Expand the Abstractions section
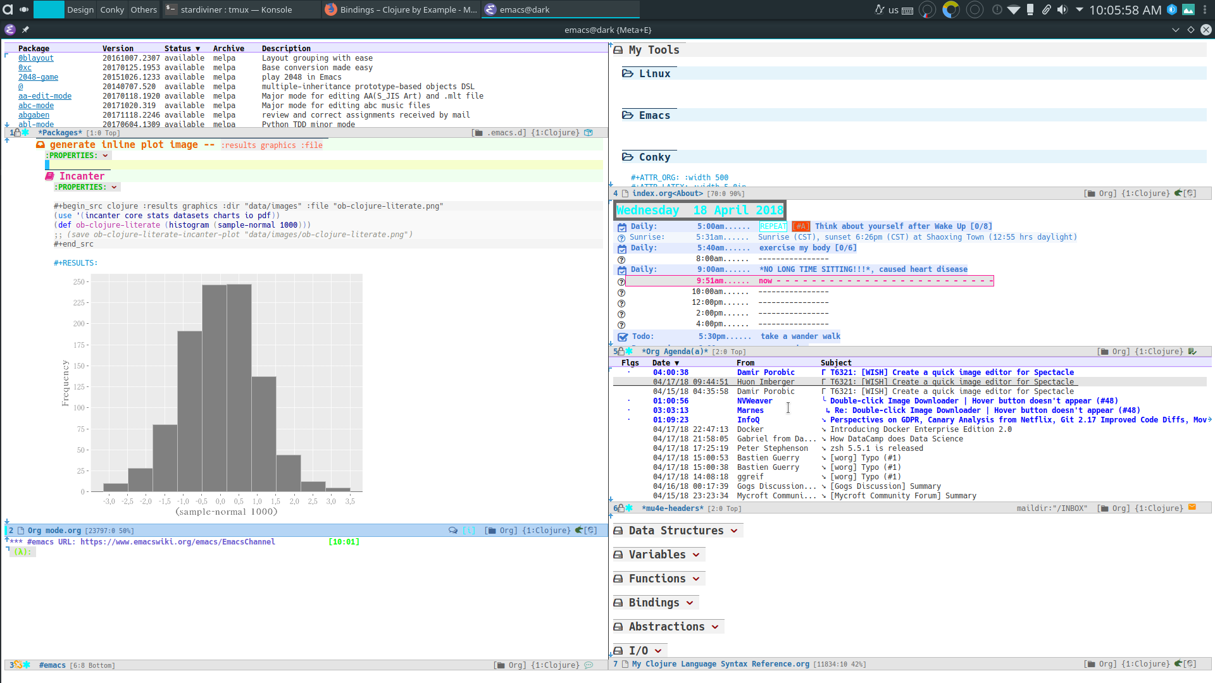The height and width of the screenshot is (683, 1215). coord(715,627)
